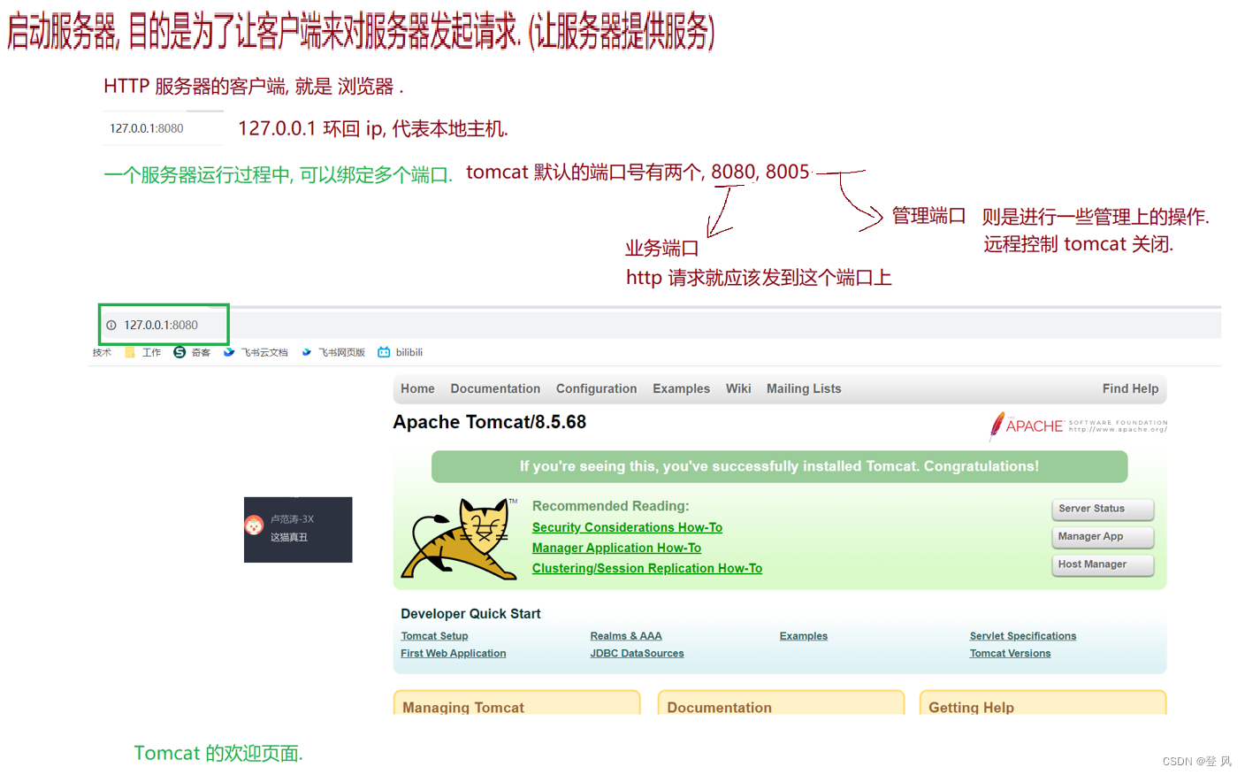The height and width of the screenshot is (775, 1245).
Task: Click the 卢范涛-3X 这猫真丑 chat popup
Action: (298, 529)
